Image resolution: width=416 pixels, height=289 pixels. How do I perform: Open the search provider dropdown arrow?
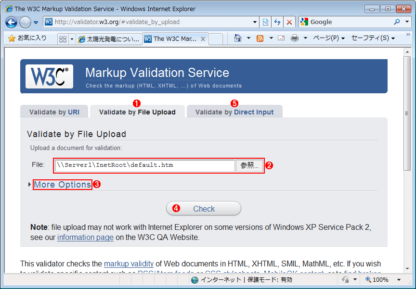(407, 22)
